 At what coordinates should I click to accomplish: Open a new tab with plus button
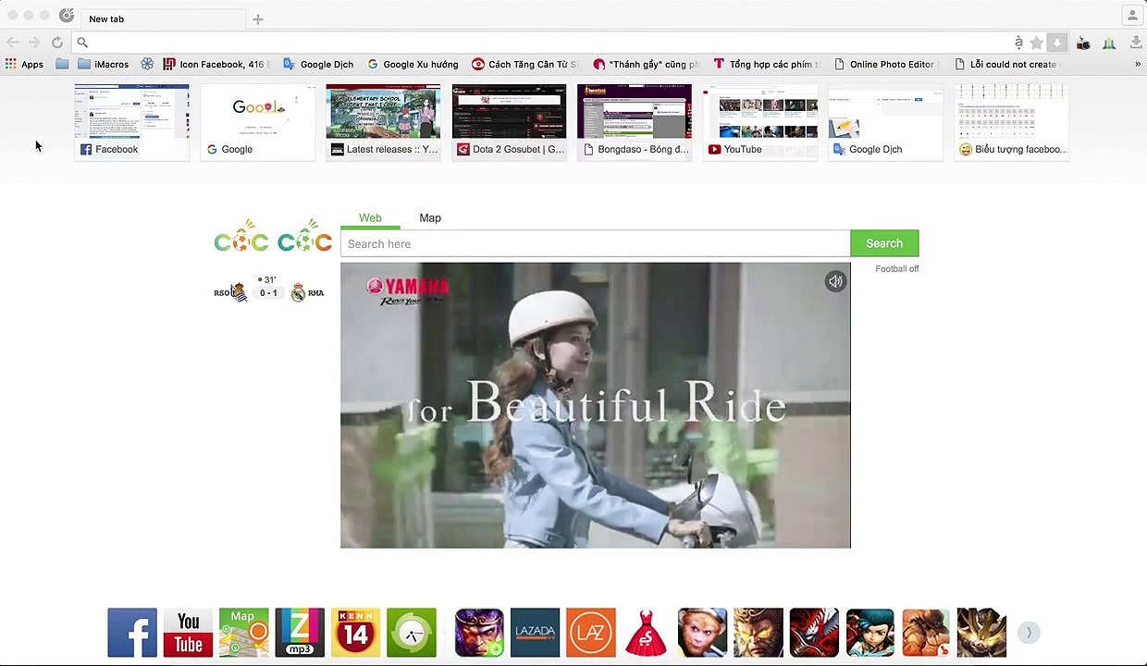pos(258,18)
